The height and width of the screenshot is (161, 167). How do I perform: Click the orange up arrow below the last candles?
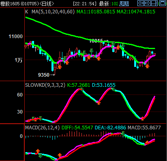pyautogui.click(x=147, y=66)
